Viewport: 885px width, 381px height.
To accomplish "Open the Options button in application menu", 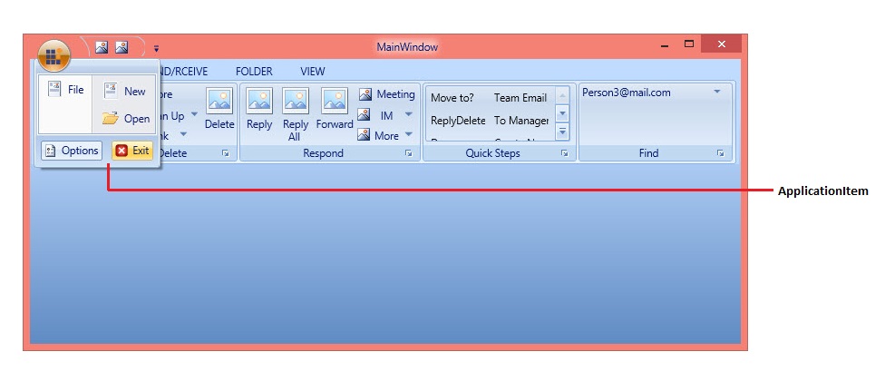I will 72,151.
